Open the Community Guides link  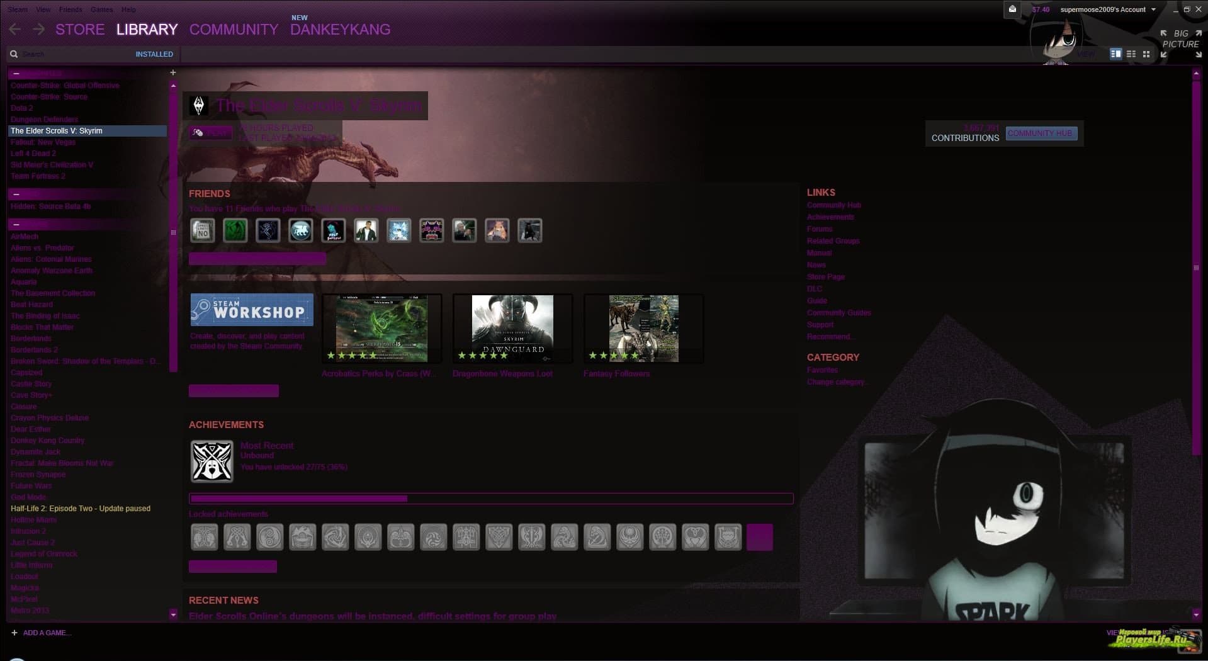coord(839,313)
